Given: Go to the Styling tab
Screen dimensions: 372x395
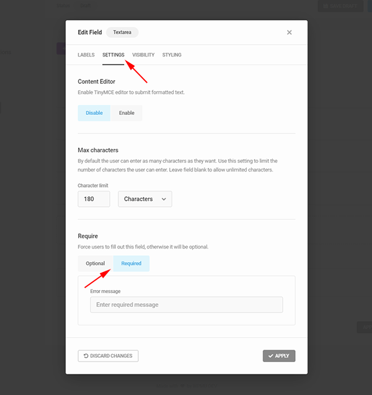Looking at the screenshot, I should [x=172, y=55].
